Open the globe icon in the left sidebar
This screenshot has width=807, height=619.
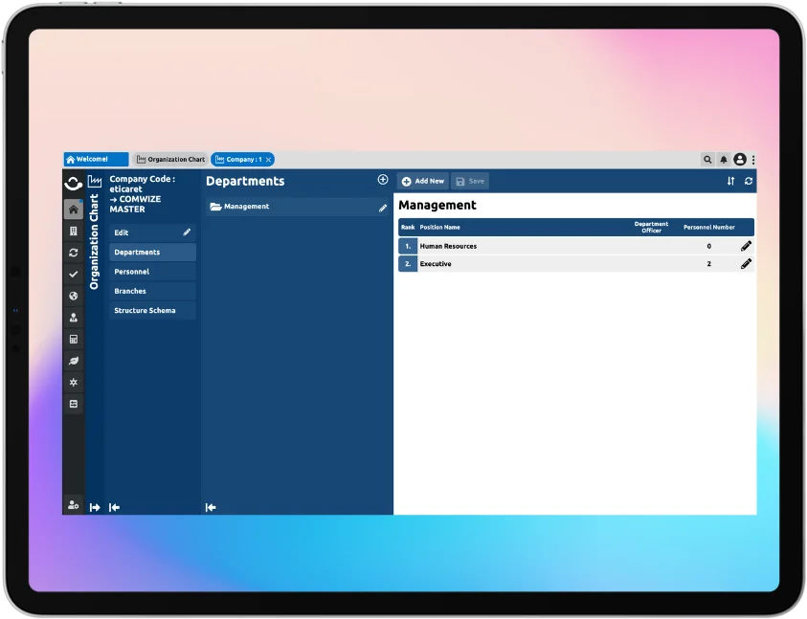point(74,296)
